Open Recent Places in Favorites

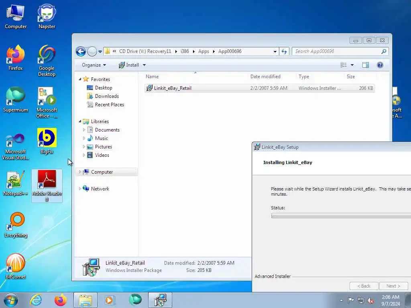[109, 105]
